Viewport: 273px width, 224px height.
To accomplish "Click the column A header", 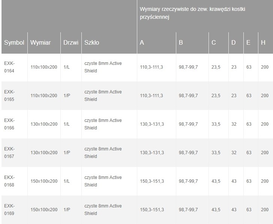I will point(142,43).
